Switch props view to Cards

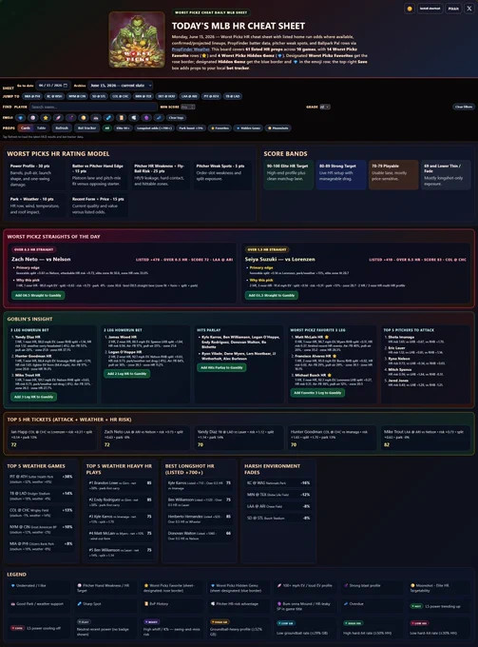[26, 127]
